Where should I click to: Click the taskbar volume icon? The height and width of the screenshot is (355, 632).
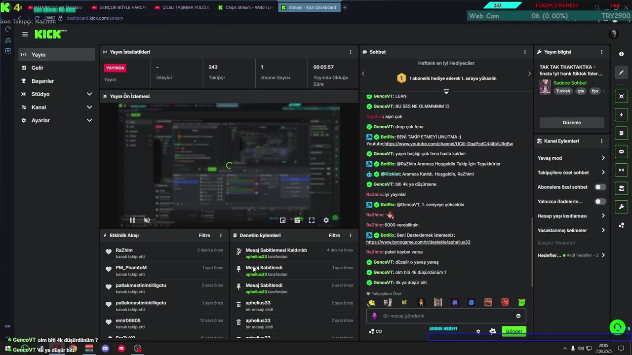tap(581, 349)
